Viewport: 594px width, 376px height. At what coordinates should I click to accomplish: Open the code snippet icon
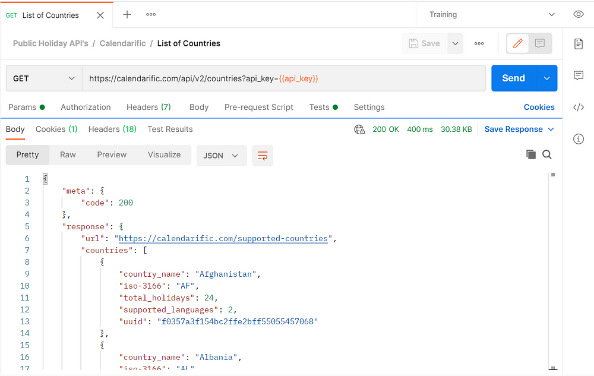pyautogui.click(x=578, y=108)
